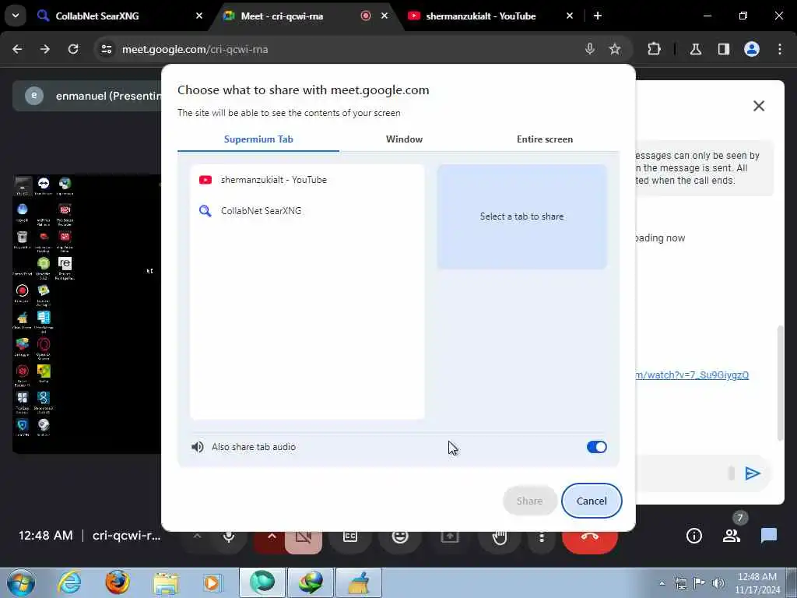Show the participants people icon

point(732,536)
